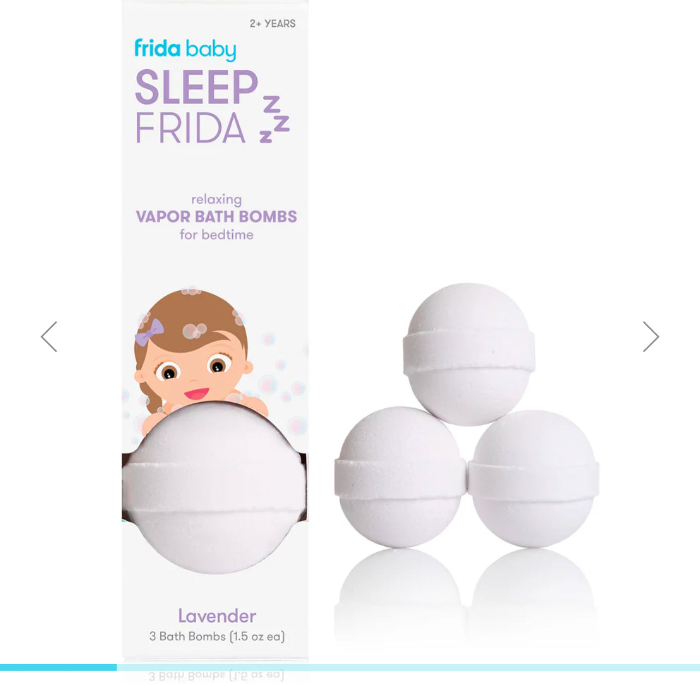Click the light blue unfilled part of the progress bar
Image resolution: width=700 pixels, height=686 pixels.
tap(408, 667)
